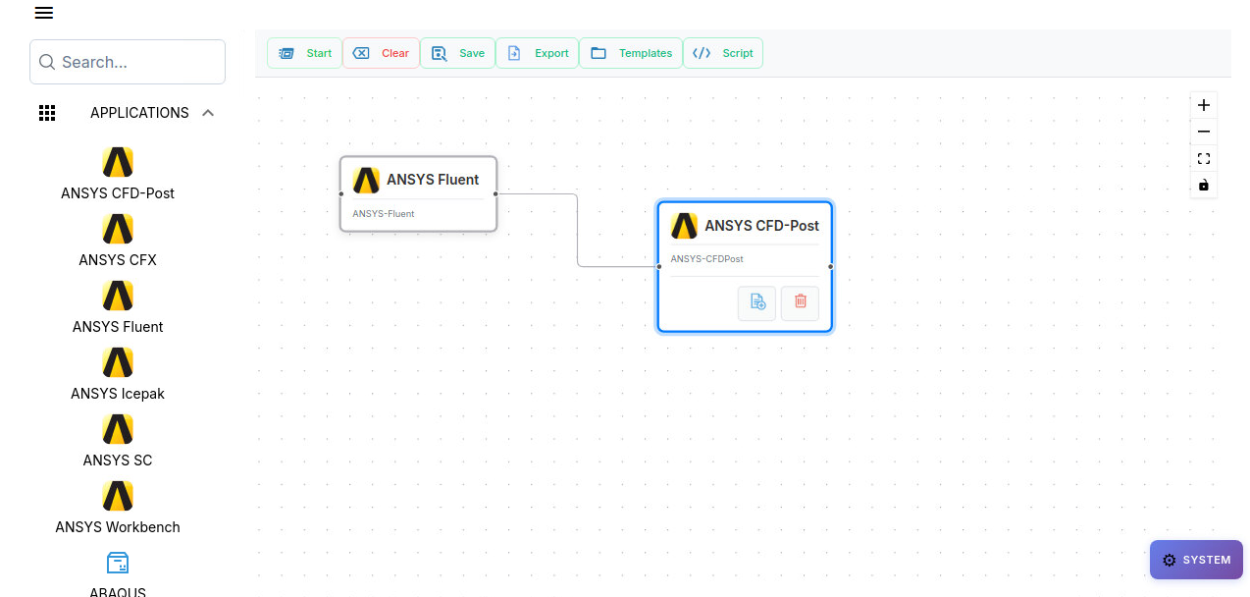Click the ANSYS CFX sidebar label

tap(118, 260)
